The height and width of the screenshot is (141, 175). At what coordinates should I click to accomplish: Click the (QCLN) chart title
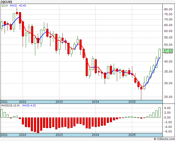[6, 2]
